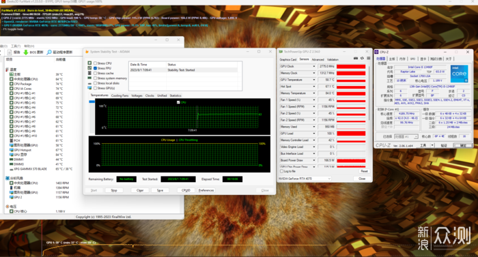The height and width of the screenshot is (257, 478).
Task: Enable the Log to file checkbox
Action: coord(281,171)
